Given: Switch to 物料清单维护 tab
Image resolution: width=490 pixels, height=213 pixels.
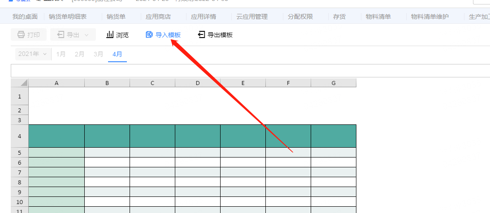Looking at the screenshot, I should [x=430, y=17].
